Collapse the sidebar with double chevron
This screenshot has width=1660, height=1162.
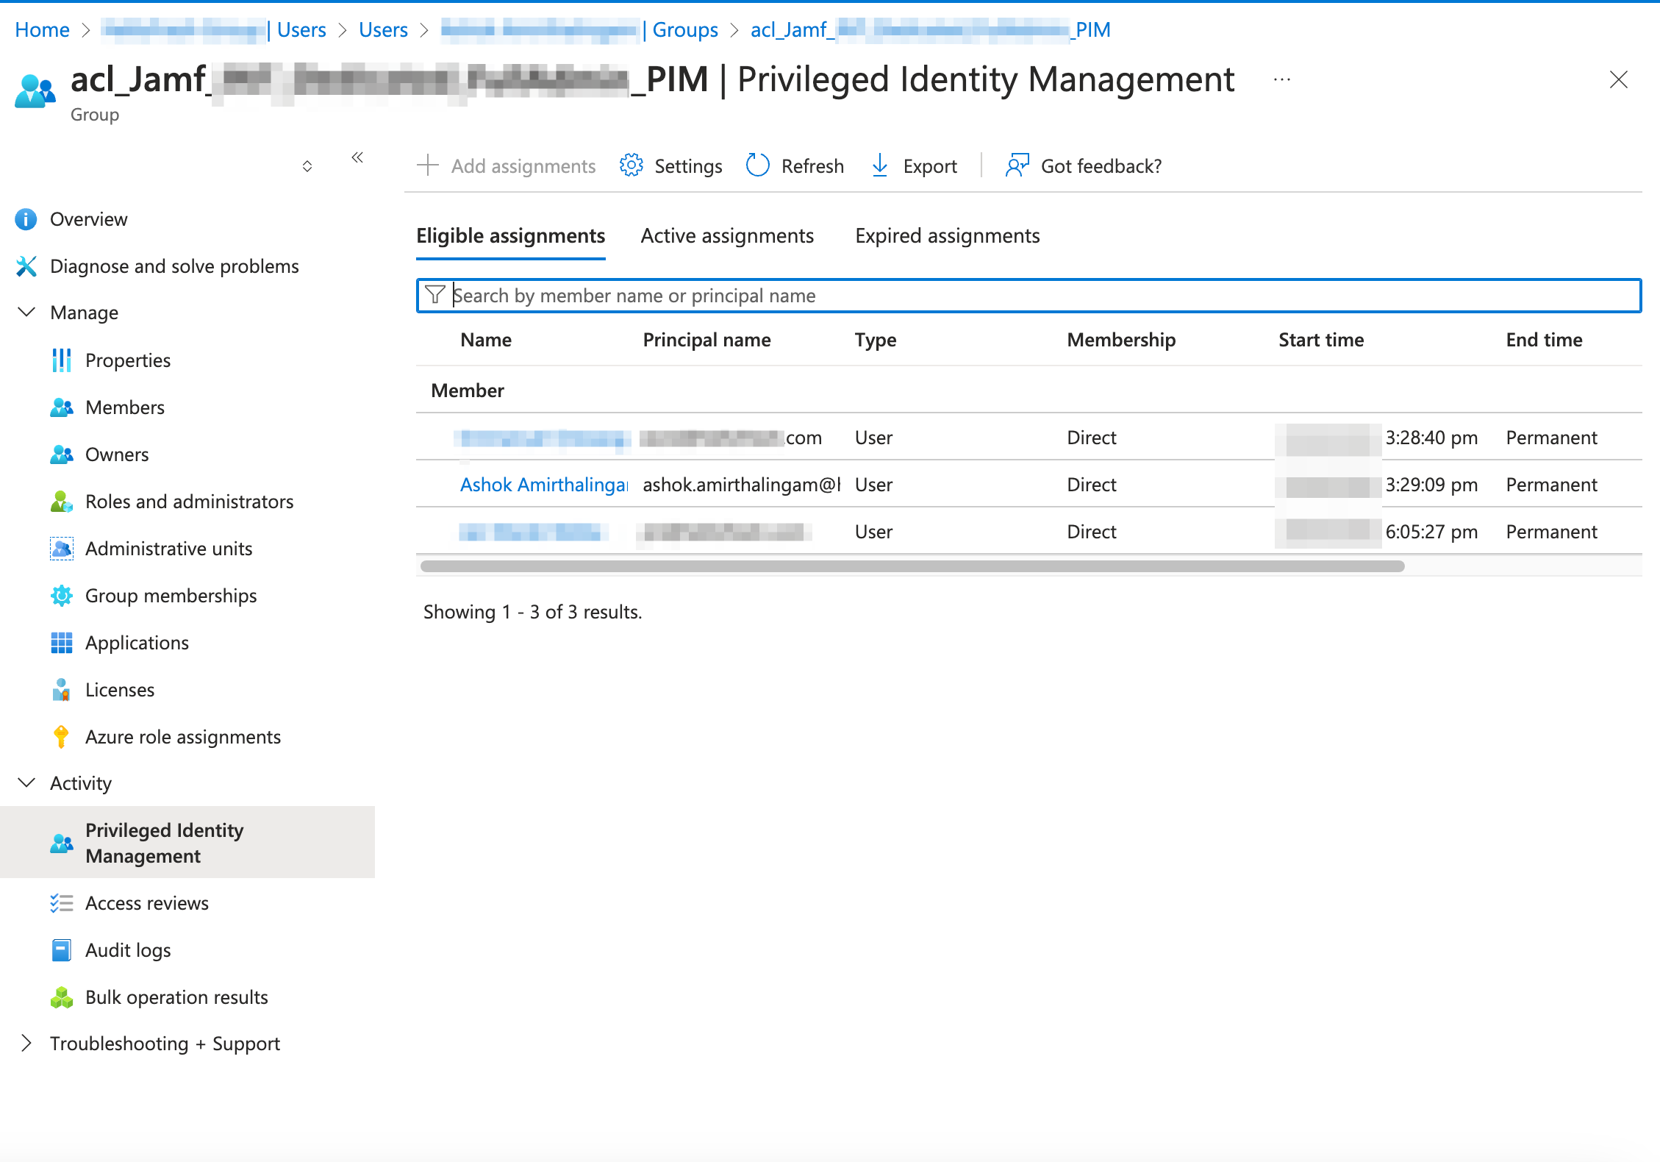click(x=357, y=157)
